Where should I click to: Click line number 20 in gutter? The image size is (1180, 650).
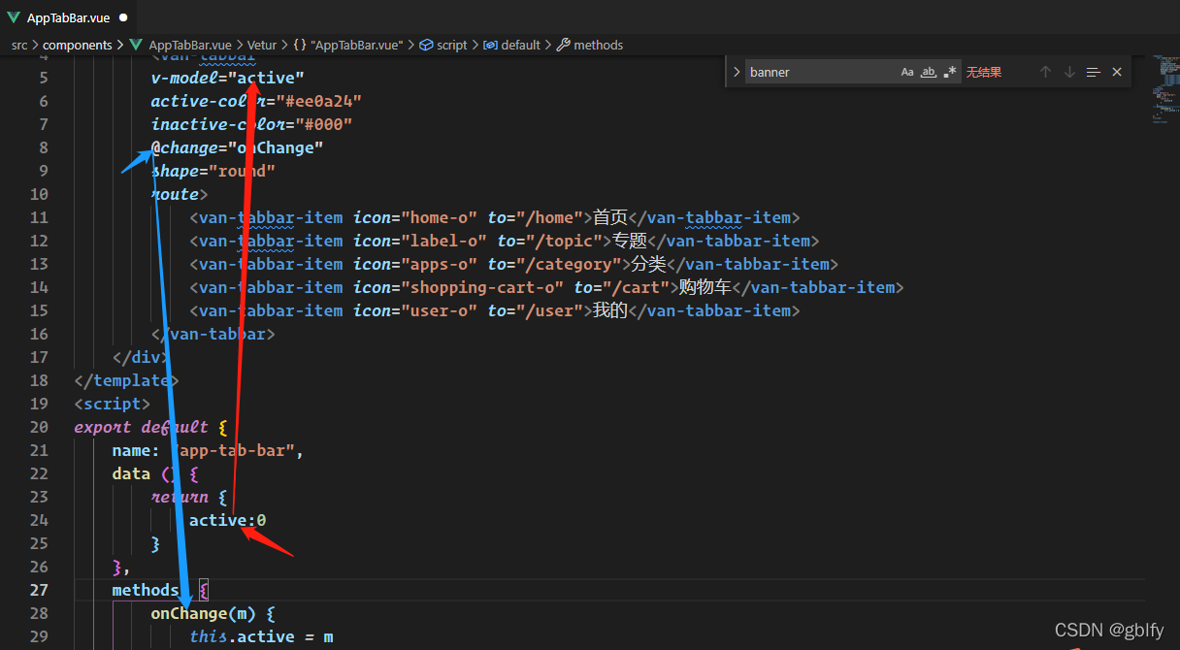coord(39,427)
